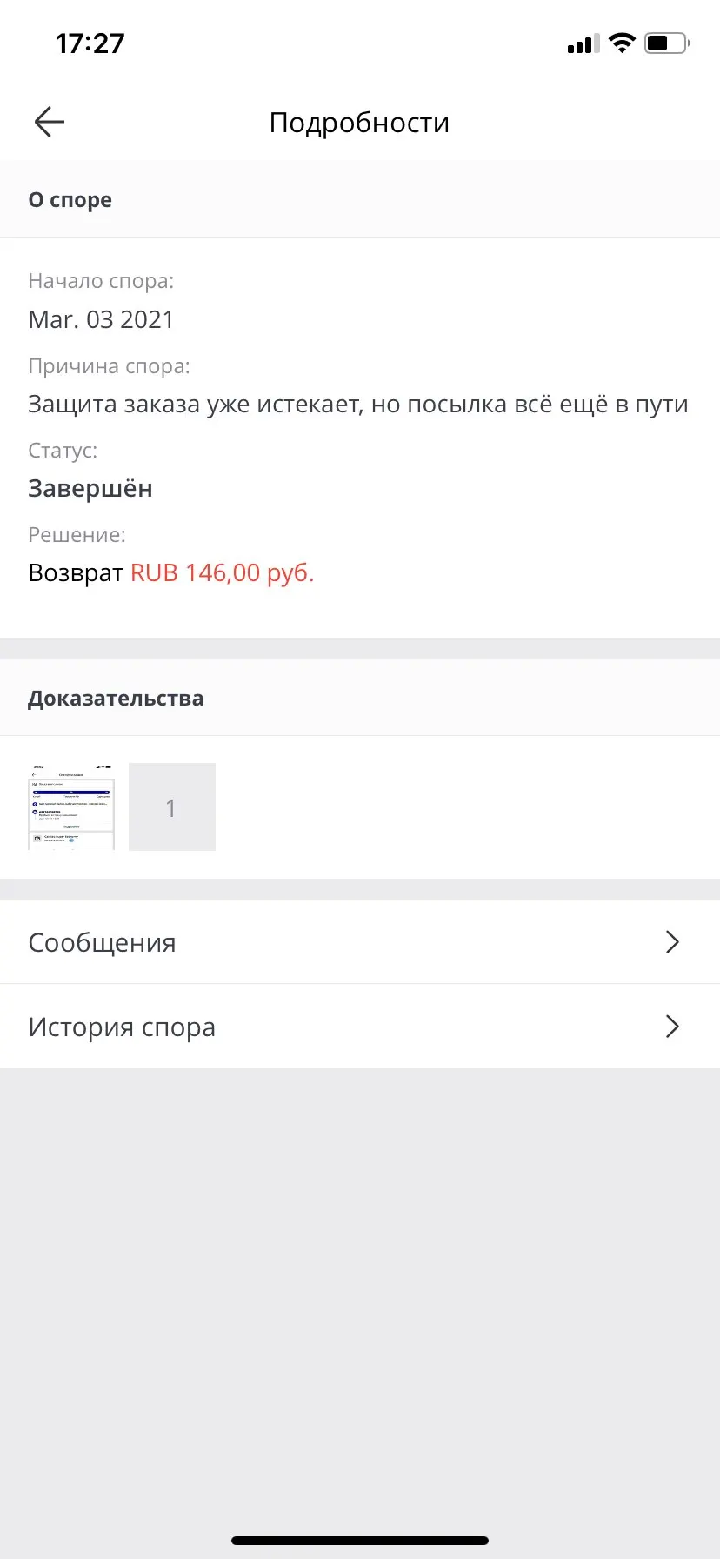The width and height of the screenshot is (720, 1559).
Task: Tap the Mar. 03 2021 dispute date
Action: pos(101,319)
